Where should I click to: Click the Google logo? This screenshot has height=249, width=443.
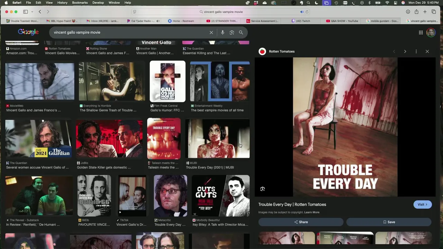(x=28, y=32)
